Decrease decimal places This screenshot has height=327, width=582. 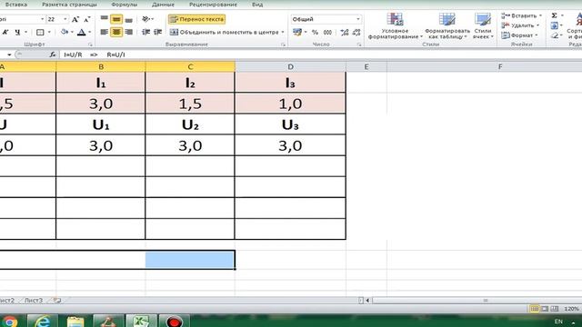[x=356, y=33]
